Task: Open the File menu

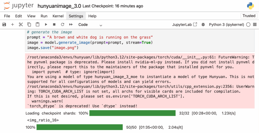Action: click(x=7, y=16)
